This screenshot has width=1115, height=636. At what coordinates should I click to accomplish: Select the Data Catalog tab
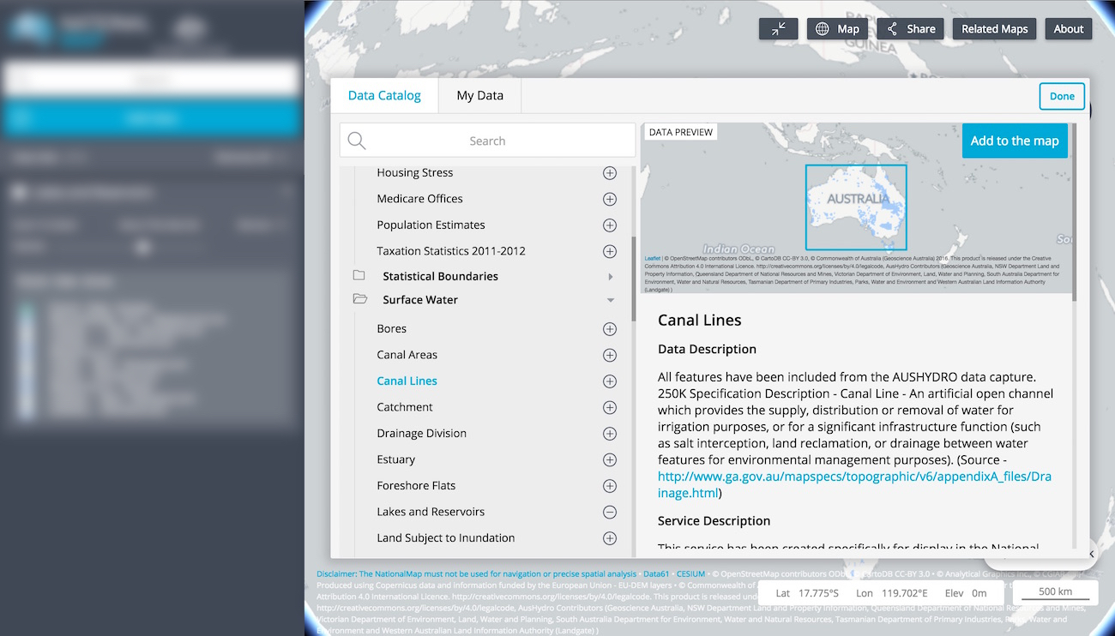click(384, 95)
